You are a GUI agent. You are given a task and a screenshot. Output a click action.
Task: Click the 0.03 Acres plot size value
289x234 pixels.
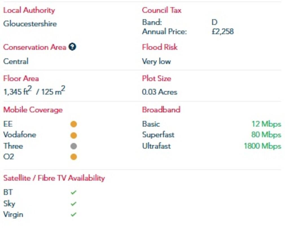click(x=160, y=92)
